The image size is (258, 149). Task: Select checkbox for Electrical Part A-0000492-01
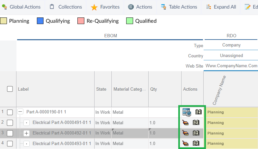(x=10, y=133)
